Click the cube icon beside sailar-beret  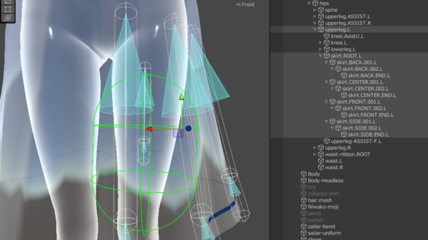303,227
